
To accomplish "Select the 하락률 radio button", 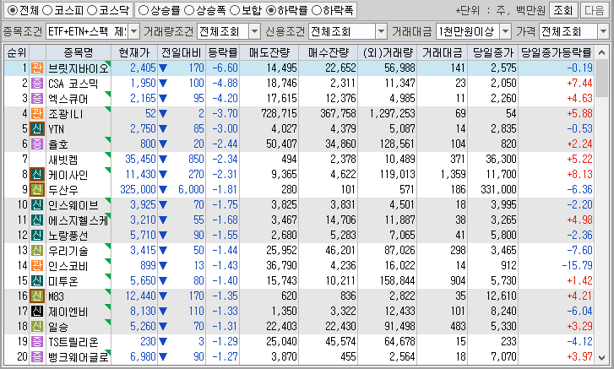I will [x=270, y=10].
